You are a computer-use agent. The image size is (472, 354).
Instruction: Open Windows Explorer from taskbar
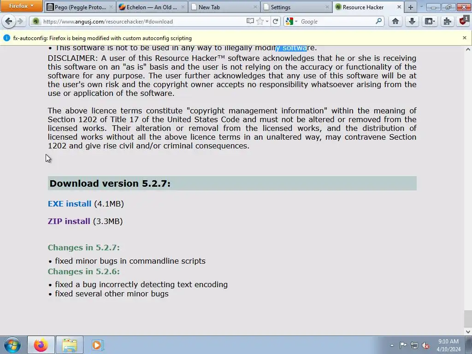(70, 345)
